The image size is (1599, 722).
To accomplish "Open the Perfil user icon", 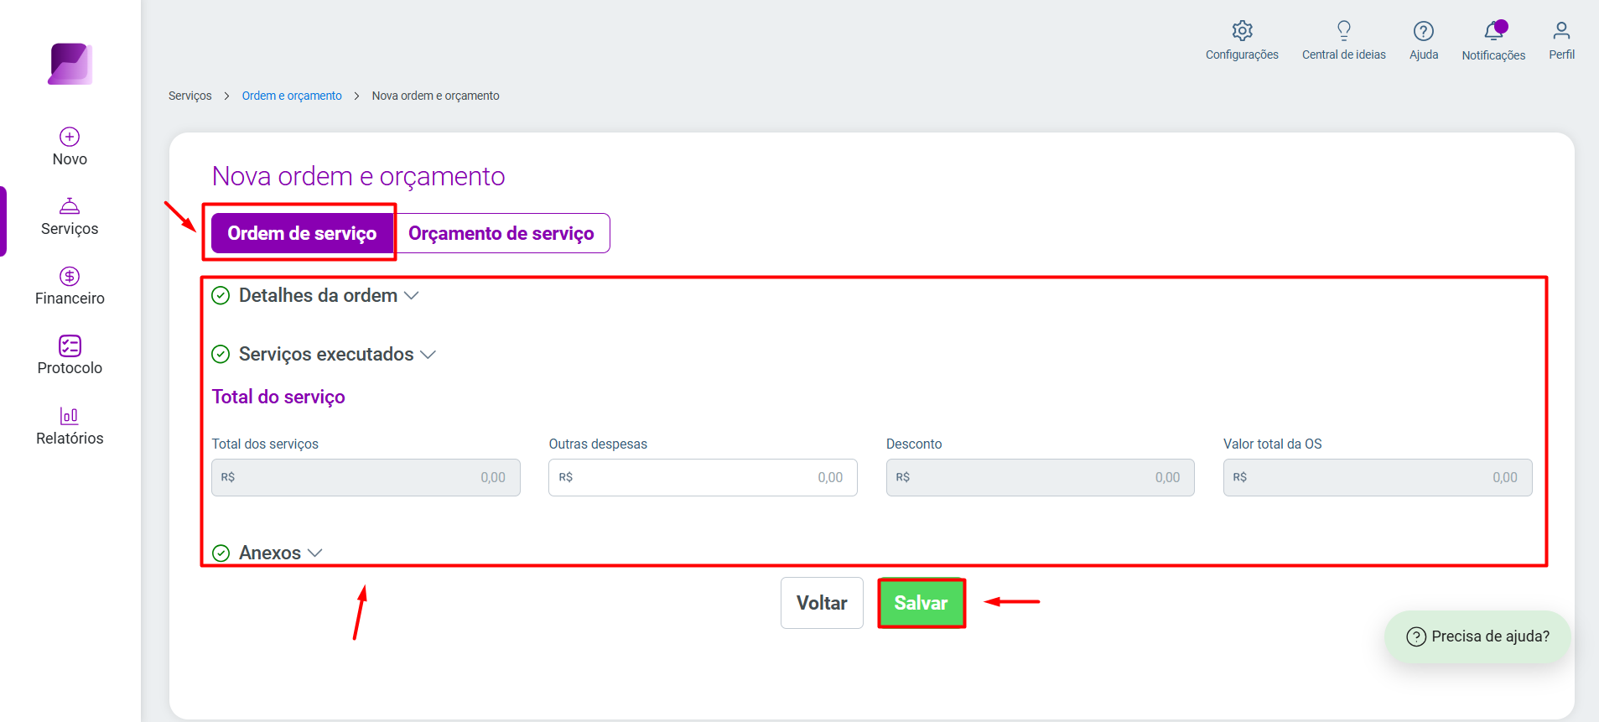I will click(x=1561, y=31).
